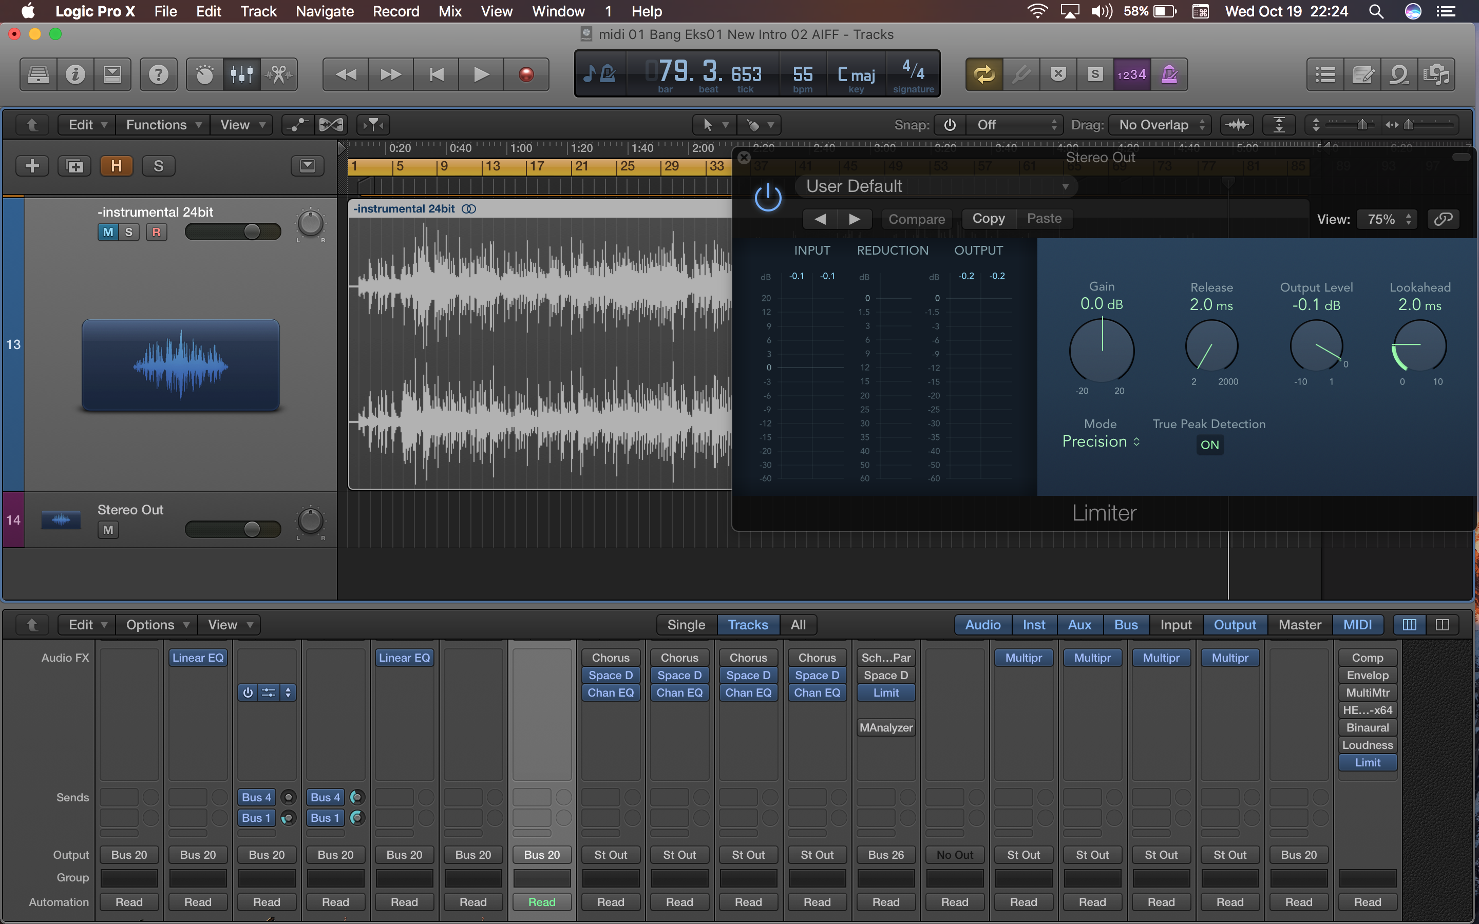
Task: Open the Loop Browser icon
Action: tap(1399, 74)
